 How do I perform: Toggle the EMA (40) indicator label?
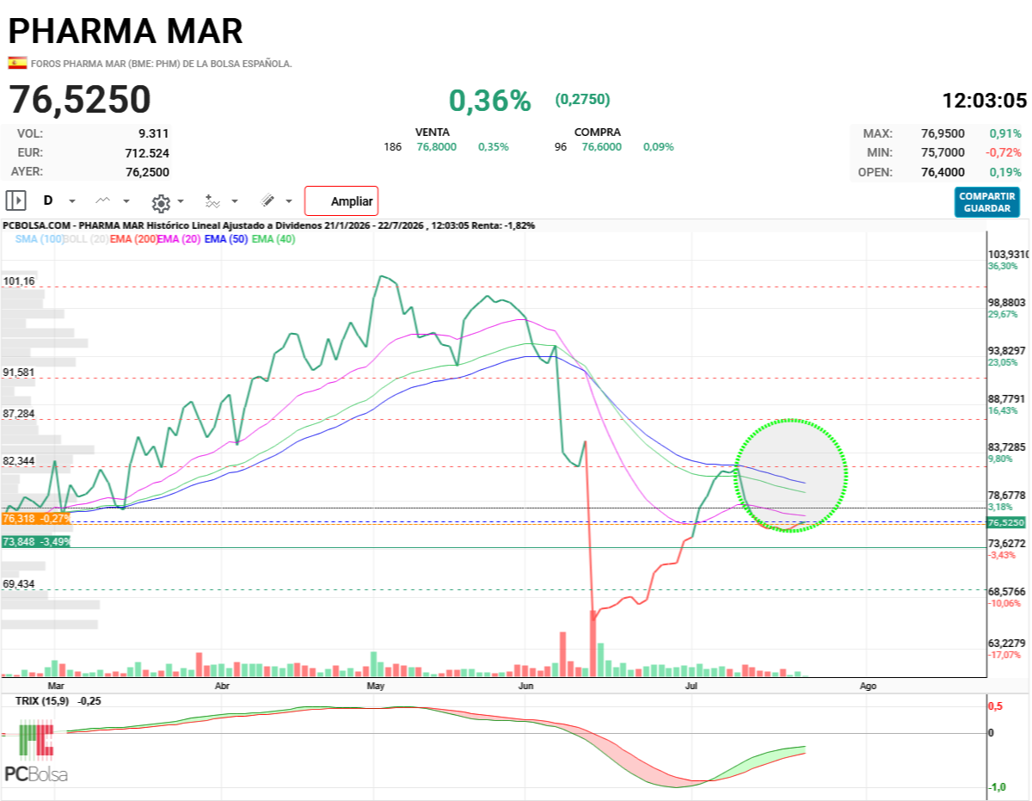(x=273, y=239)
